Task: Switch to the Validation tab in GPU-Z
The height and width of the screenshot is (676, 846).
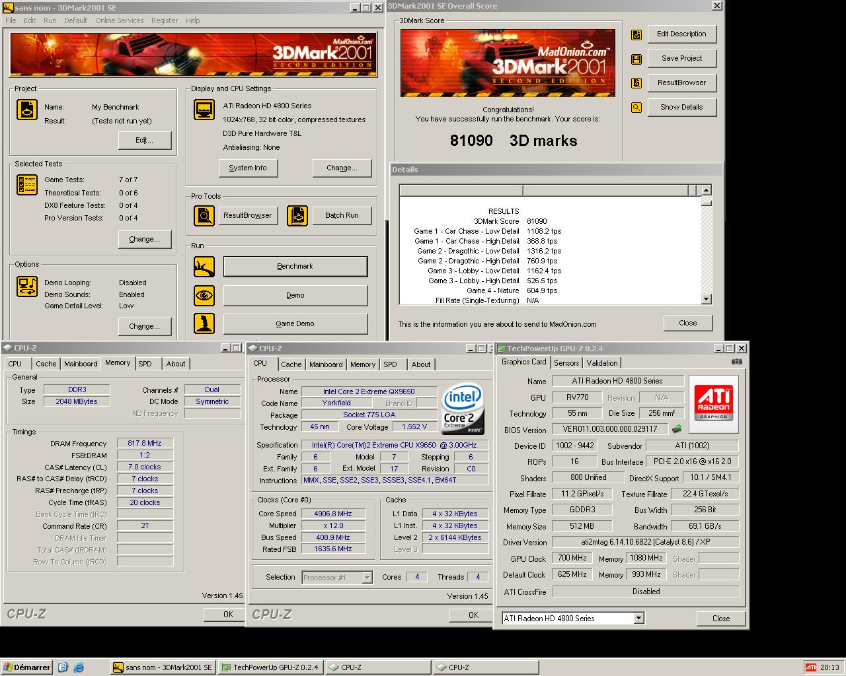Action: pos(602,363)
